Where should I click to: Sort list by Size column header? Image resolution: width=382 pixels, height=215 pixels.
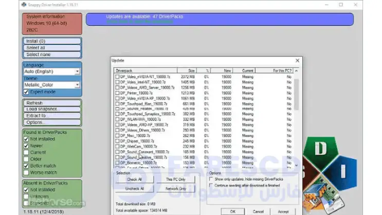click(x=187, y=70)
